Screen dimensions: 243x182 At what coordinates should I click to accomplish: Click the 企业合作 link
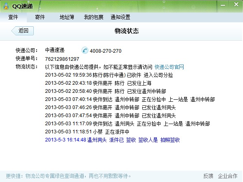click(228, 176)
